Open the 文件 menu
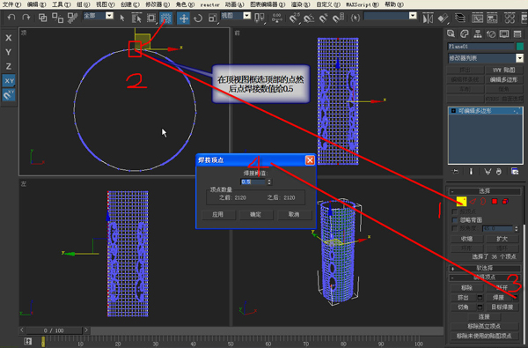 coord(11,4)
